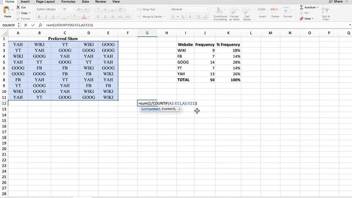Open the Merge & Center dropdown arrow
The image size is (352, 198).
coord(164,16)
